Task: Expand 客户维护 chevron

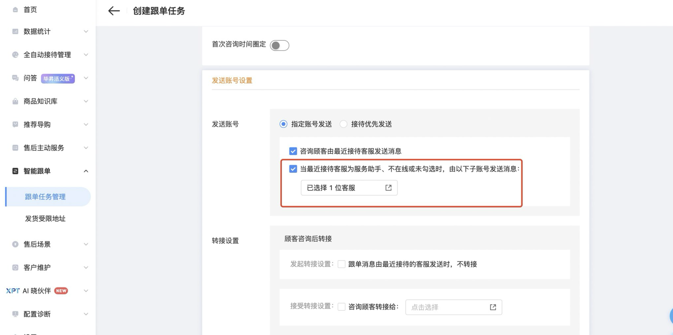Action: [86, 267]
